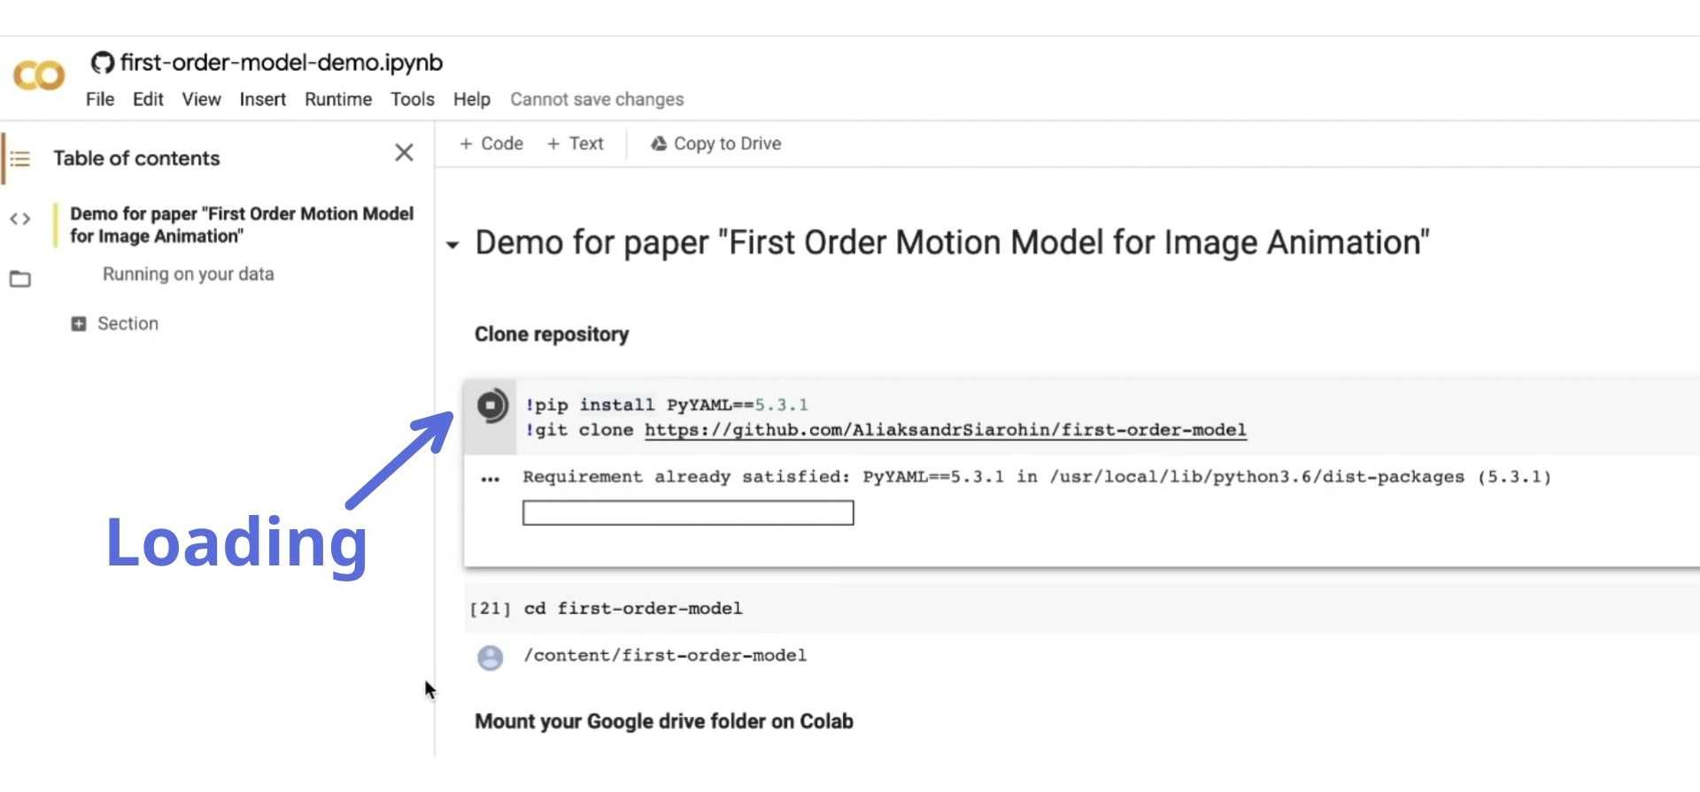Click the output options three-dots icon
1700x792 pixels.
490,480
